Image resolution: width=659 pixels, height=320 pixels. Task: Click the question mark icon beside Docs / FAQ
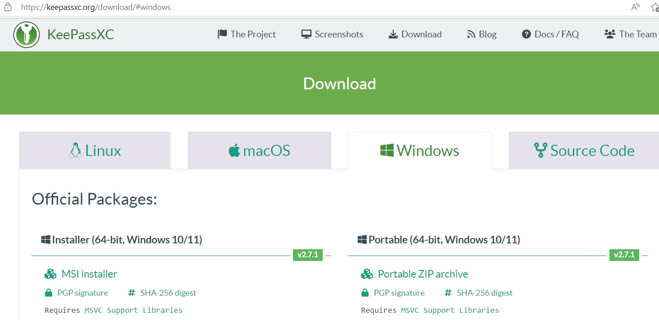(526, 34)
